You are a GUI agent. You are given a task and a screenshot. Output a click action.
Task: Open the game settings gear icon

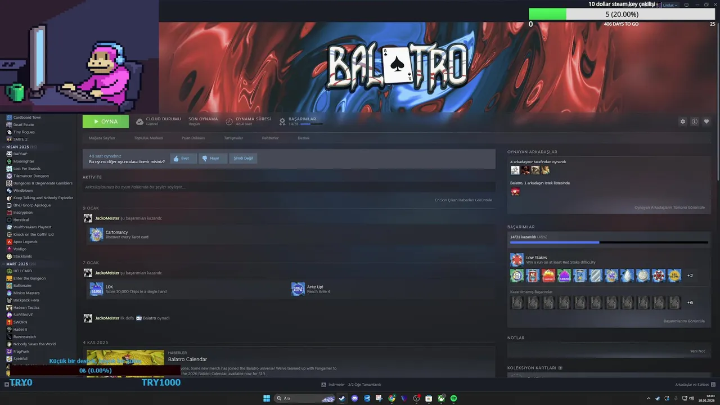(x=683, y=121)
